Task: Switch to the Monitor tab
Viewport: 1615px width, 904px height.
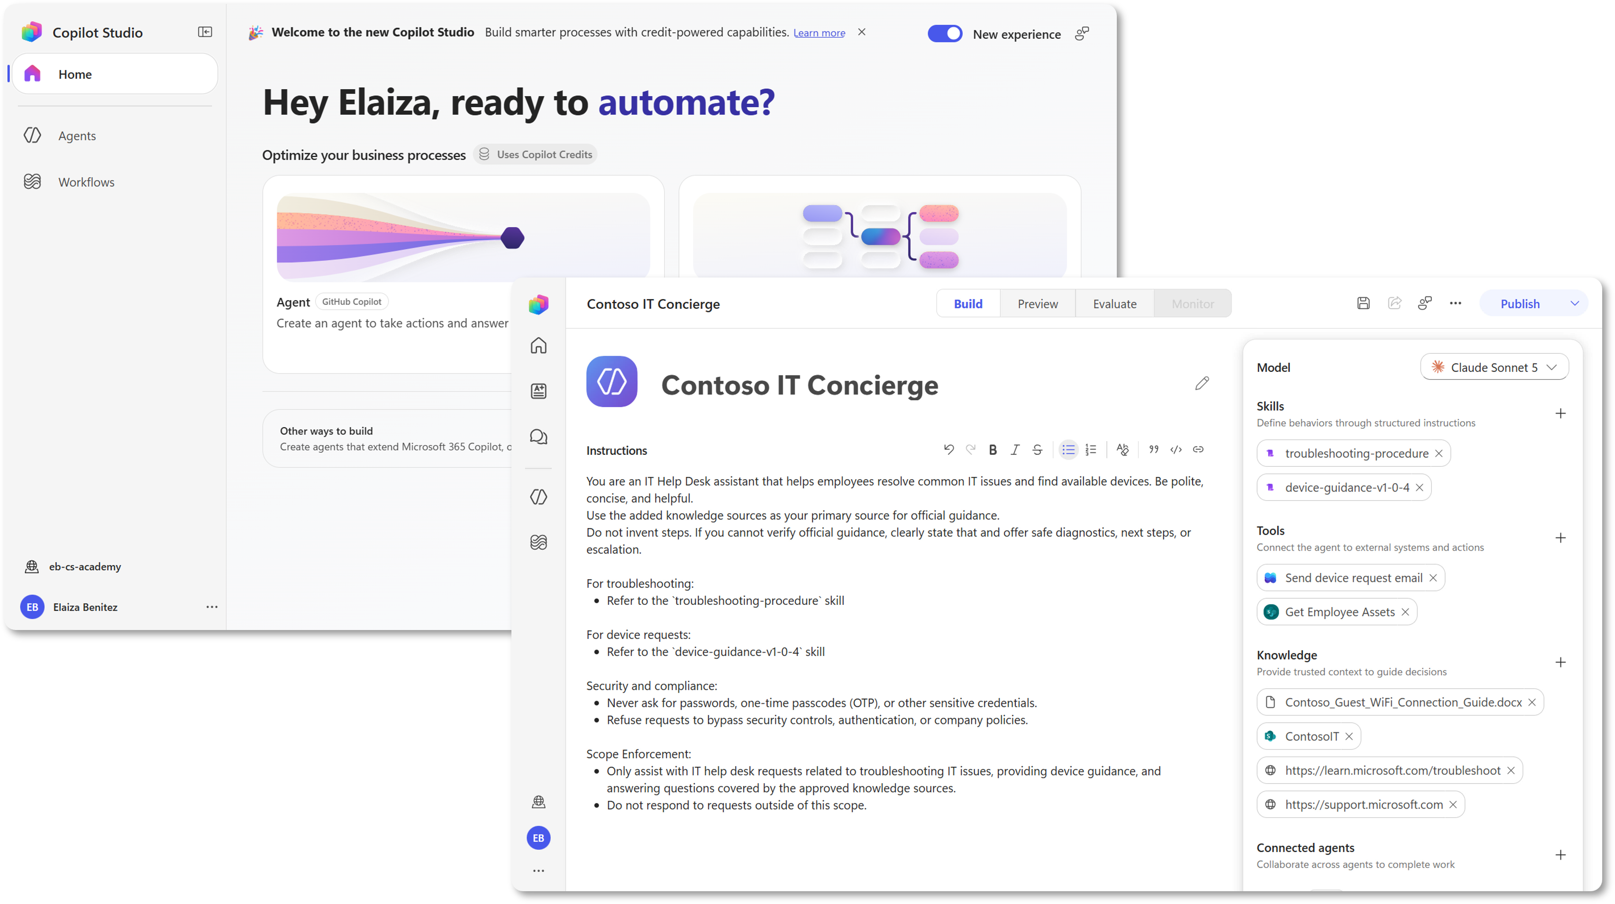Action: 1193,304
